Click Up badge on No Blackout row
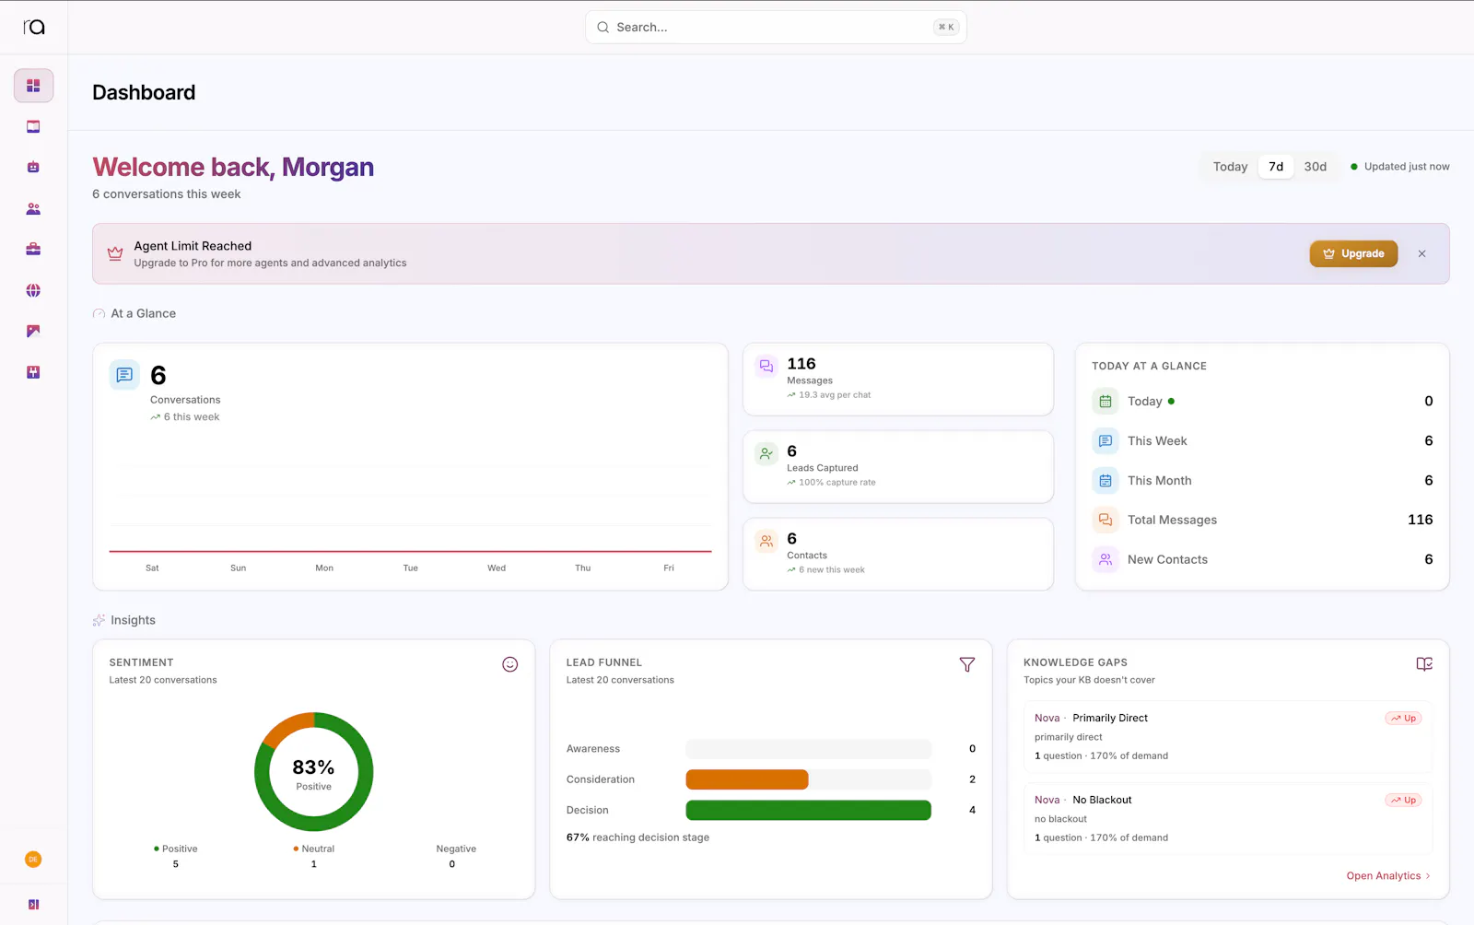 point(1403,801)
